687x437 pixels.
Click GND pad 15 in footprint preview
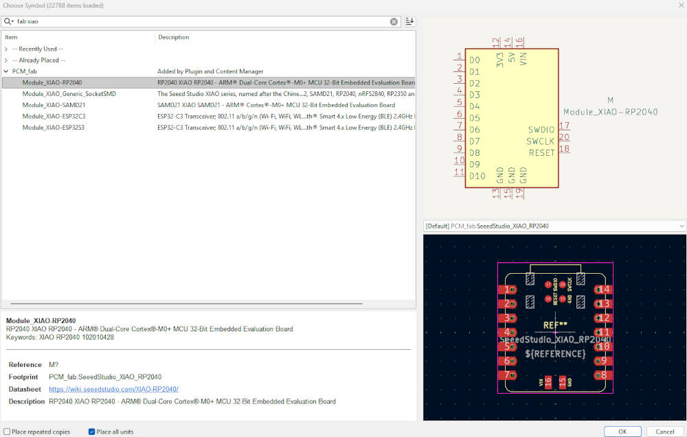pos(563,382)
